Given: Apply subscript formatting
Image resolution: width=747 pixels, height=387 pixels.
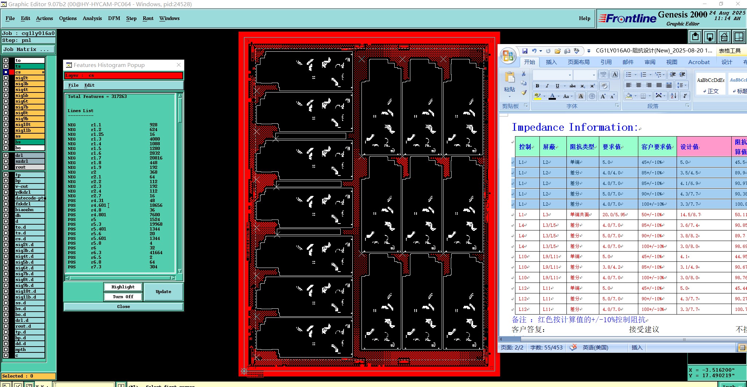Looking at the screenshot, I should (583, 86).
